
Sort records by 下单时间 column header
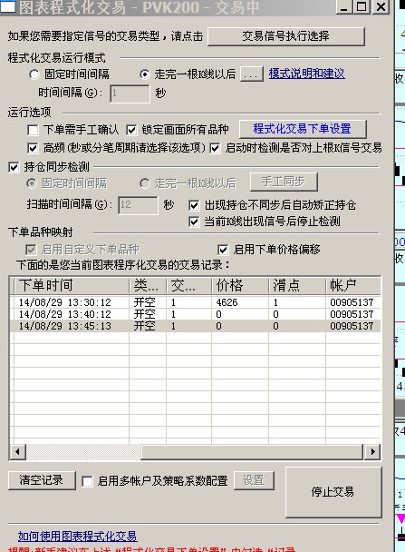pos(72,285)
